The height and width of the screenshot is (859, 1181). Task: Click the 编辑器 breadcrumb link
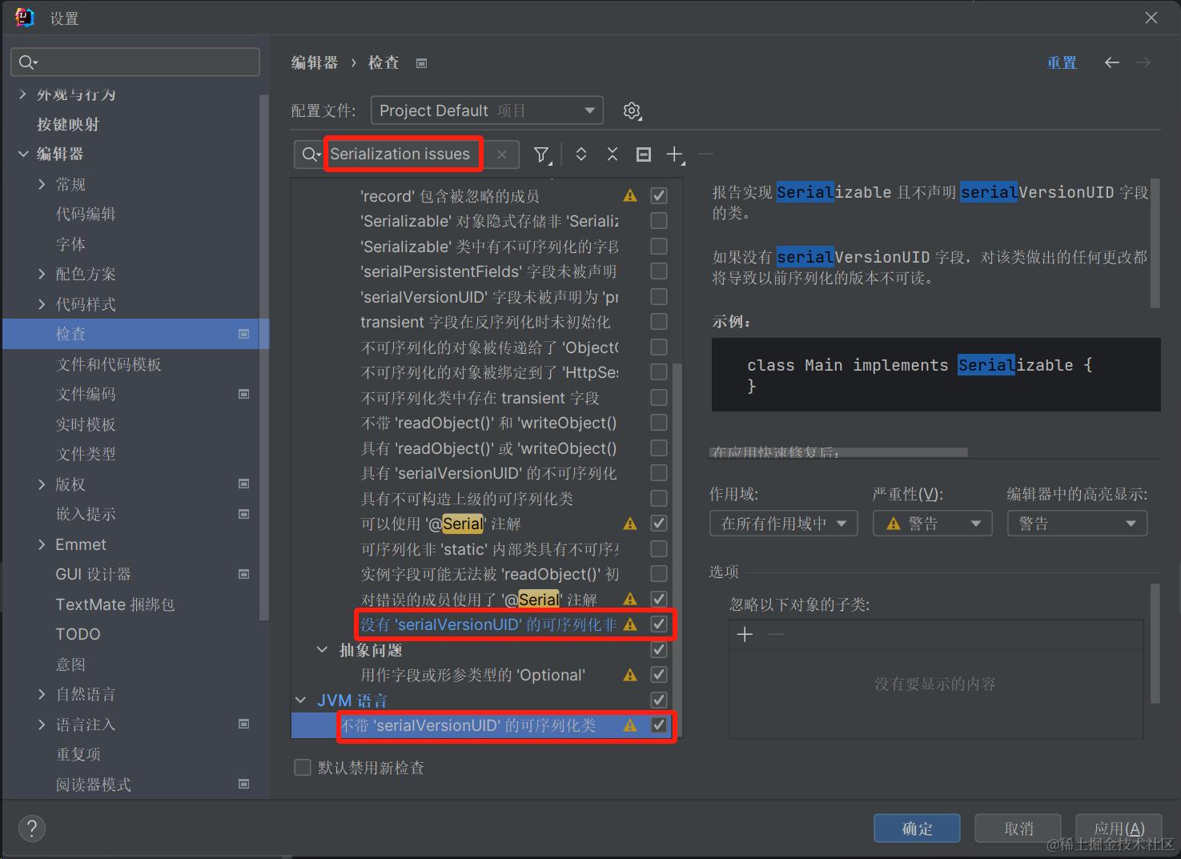click(315, 62)
